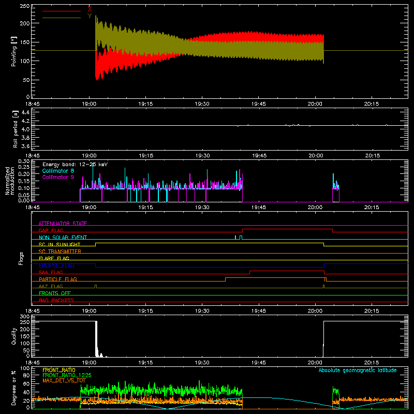Select the SC_IN_SUNLIGHT flag label

point(60,244)
